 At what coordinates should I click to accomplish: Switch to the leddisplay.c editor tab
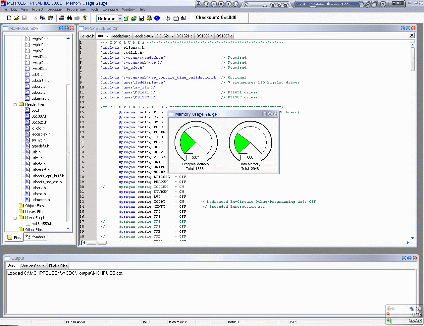tap(122, 36)
